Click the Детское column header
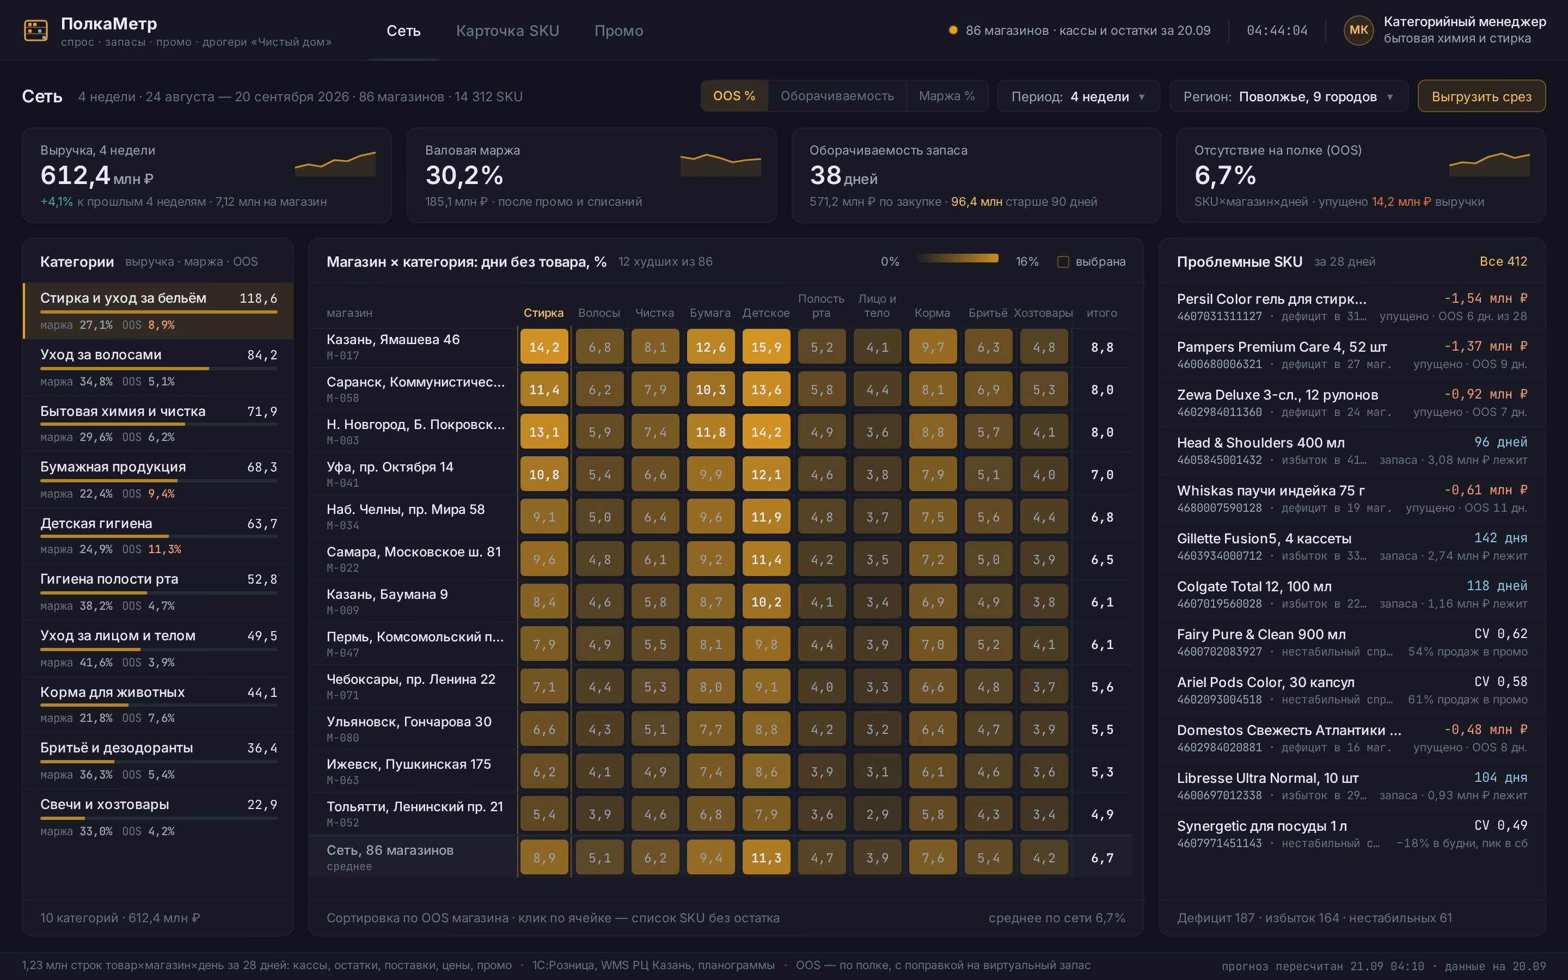Image resolution: width=1568 pixels, height=980 pixels. 766,313
